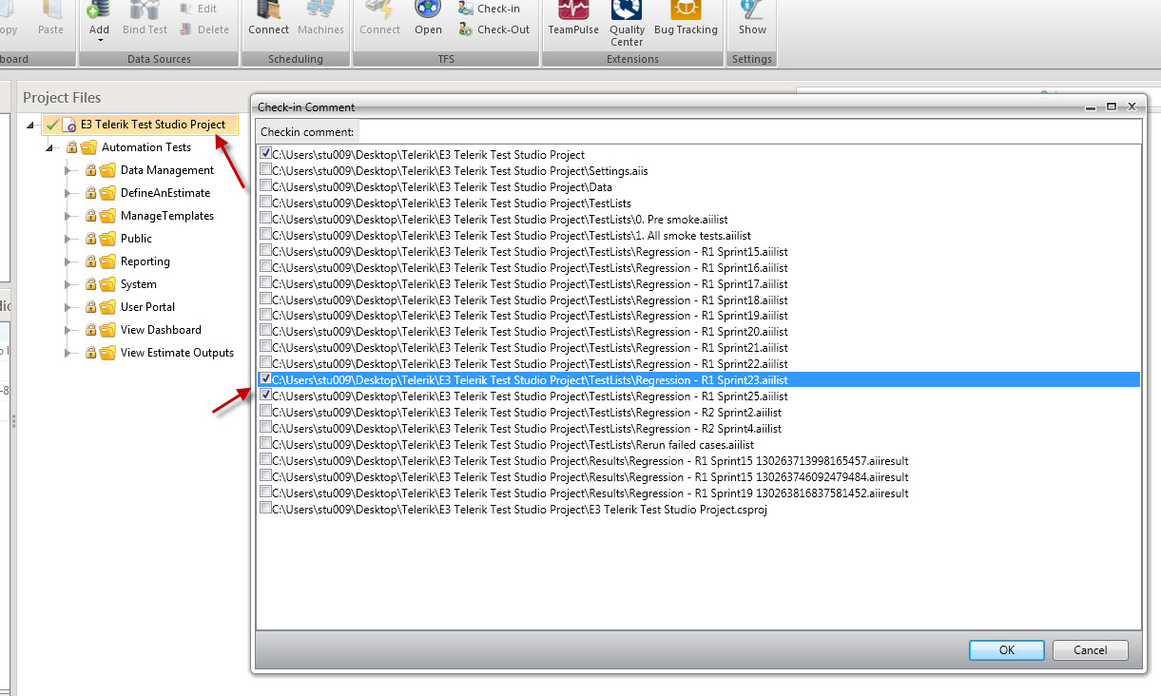The width and height of the screenshot is (1161, 696).
Task: Expand the User Portal node
Action: point(69,307)
